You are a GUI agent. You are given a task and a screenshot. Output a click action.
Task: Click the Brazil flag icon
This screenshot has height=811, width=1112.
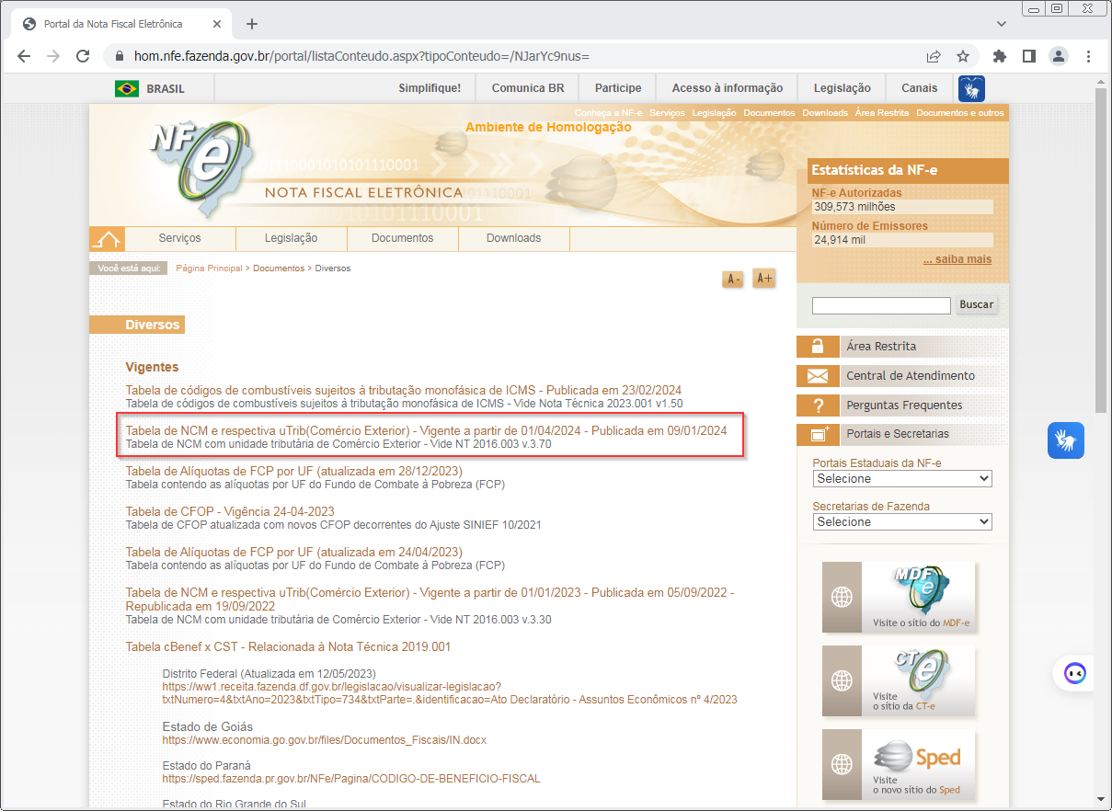click(x=127, y=88)
